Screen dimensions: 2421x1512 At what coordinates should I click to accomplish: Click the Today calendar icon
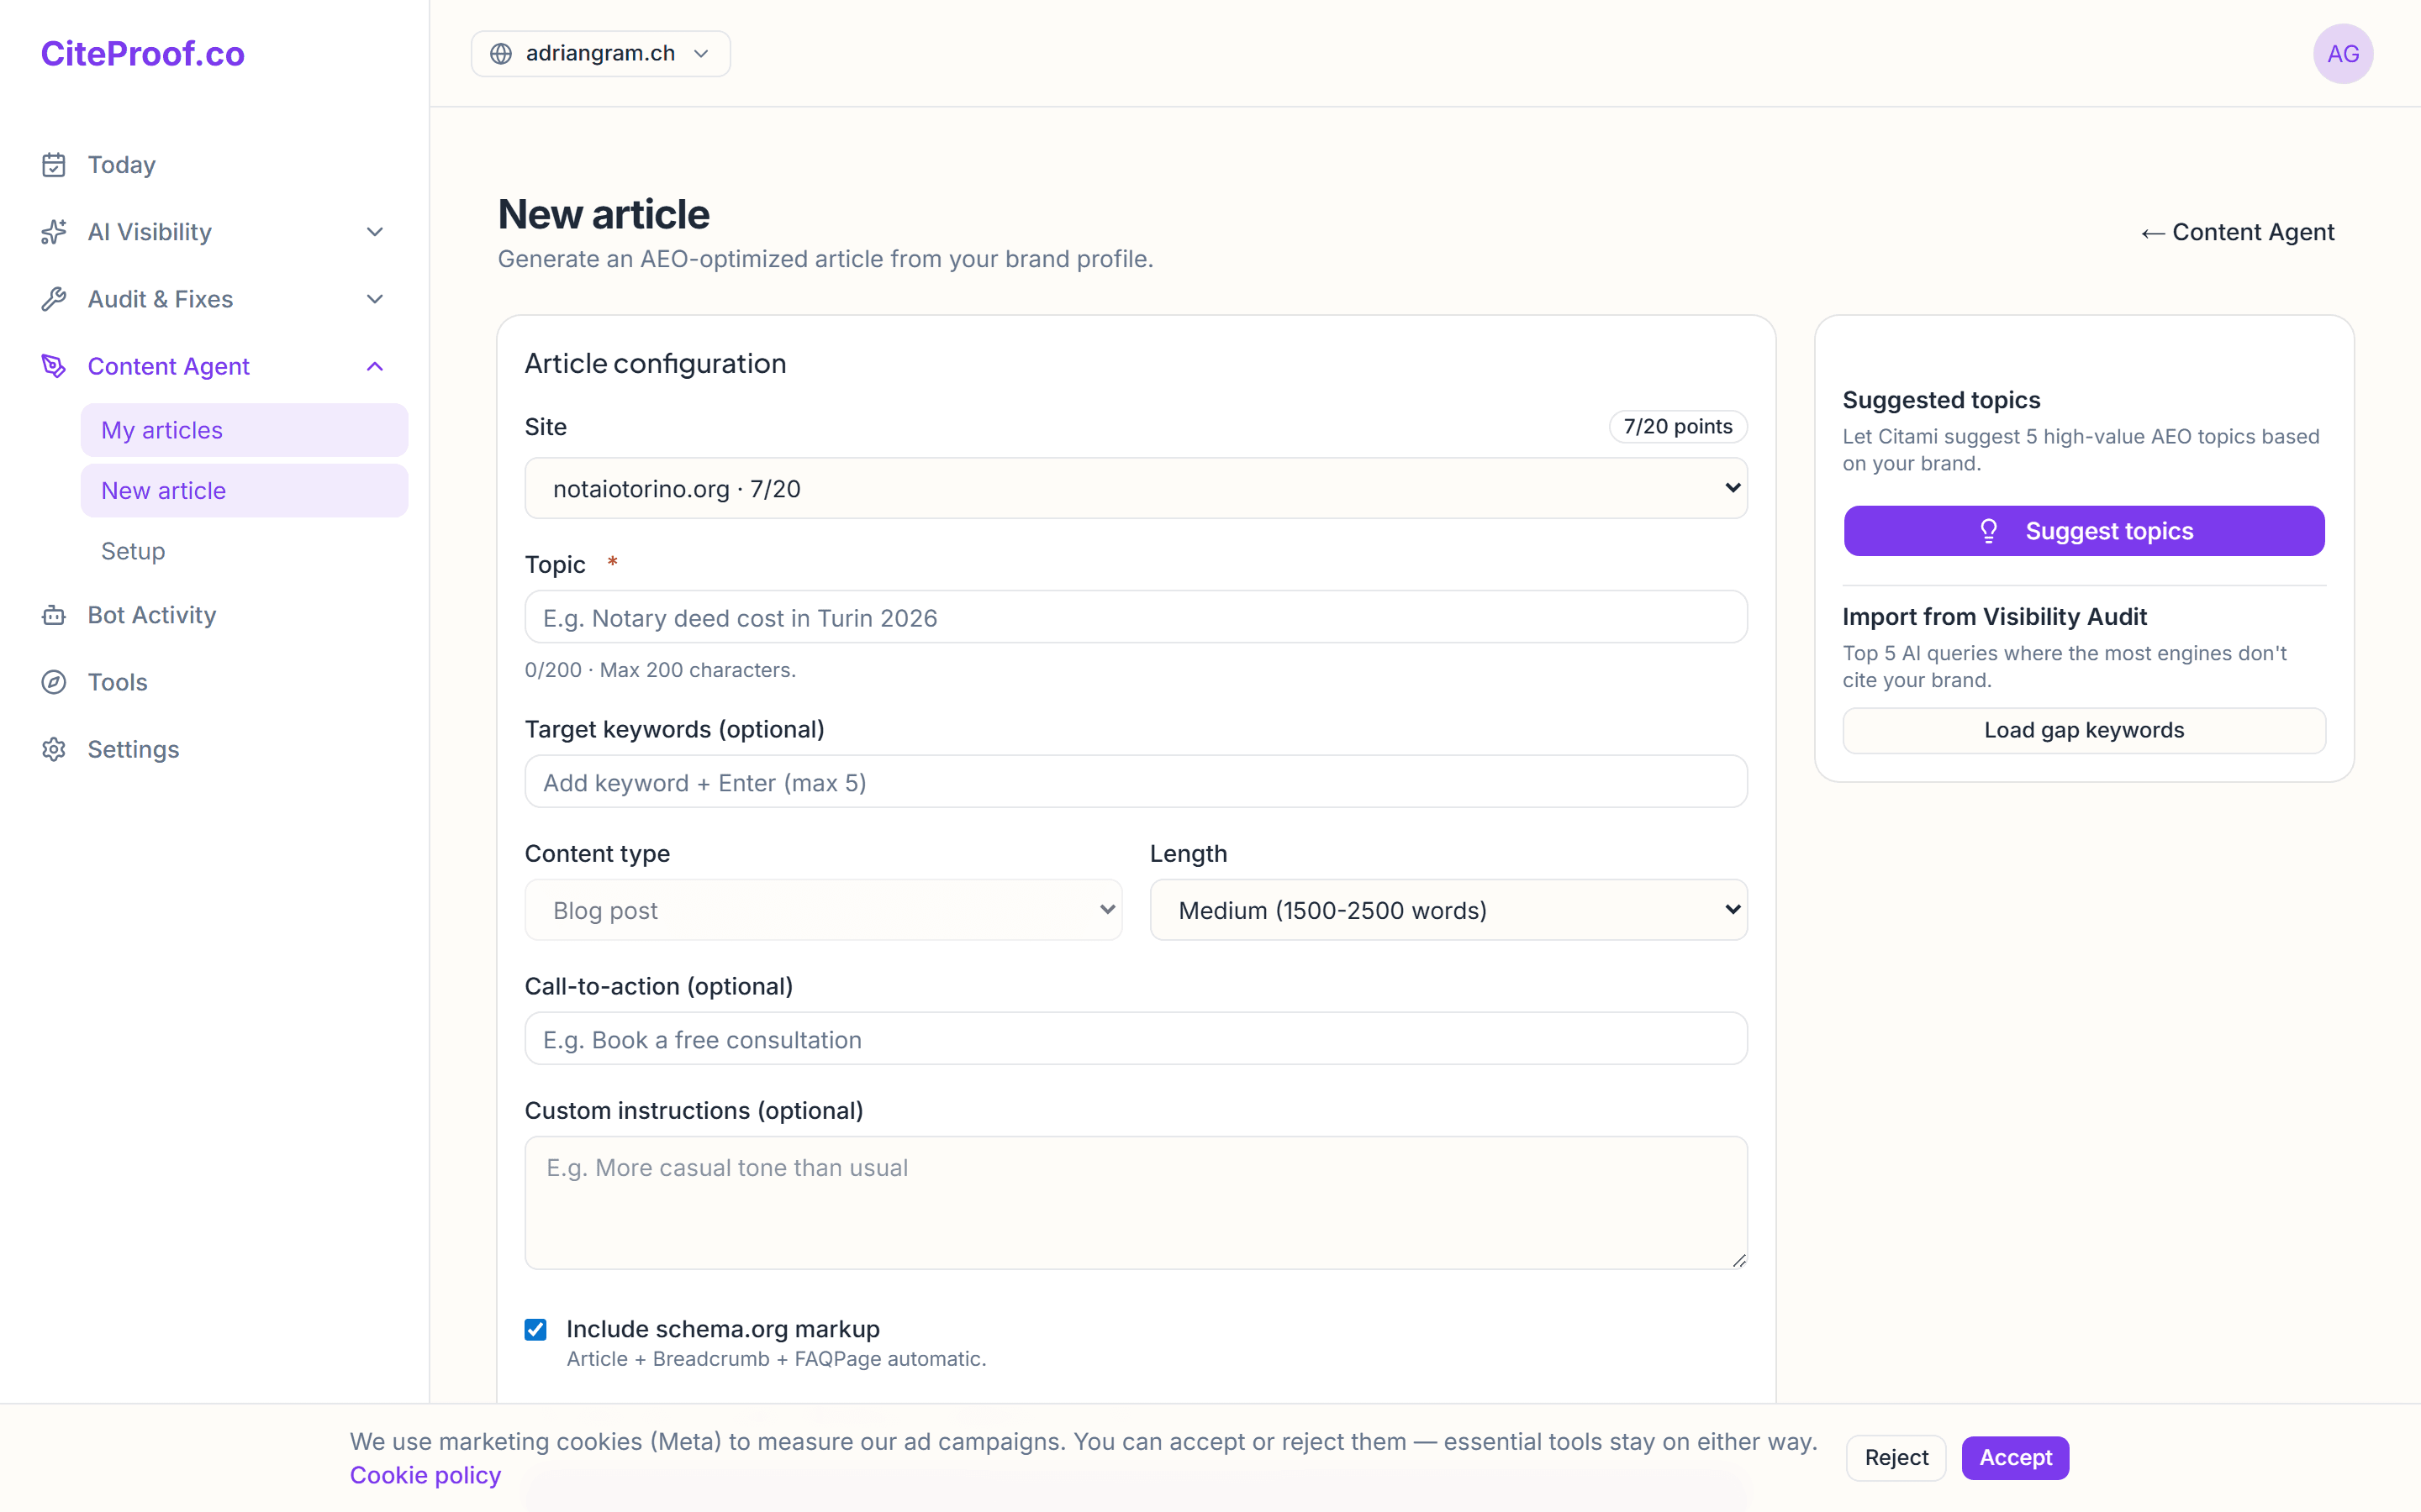click(x=54, y=165)
